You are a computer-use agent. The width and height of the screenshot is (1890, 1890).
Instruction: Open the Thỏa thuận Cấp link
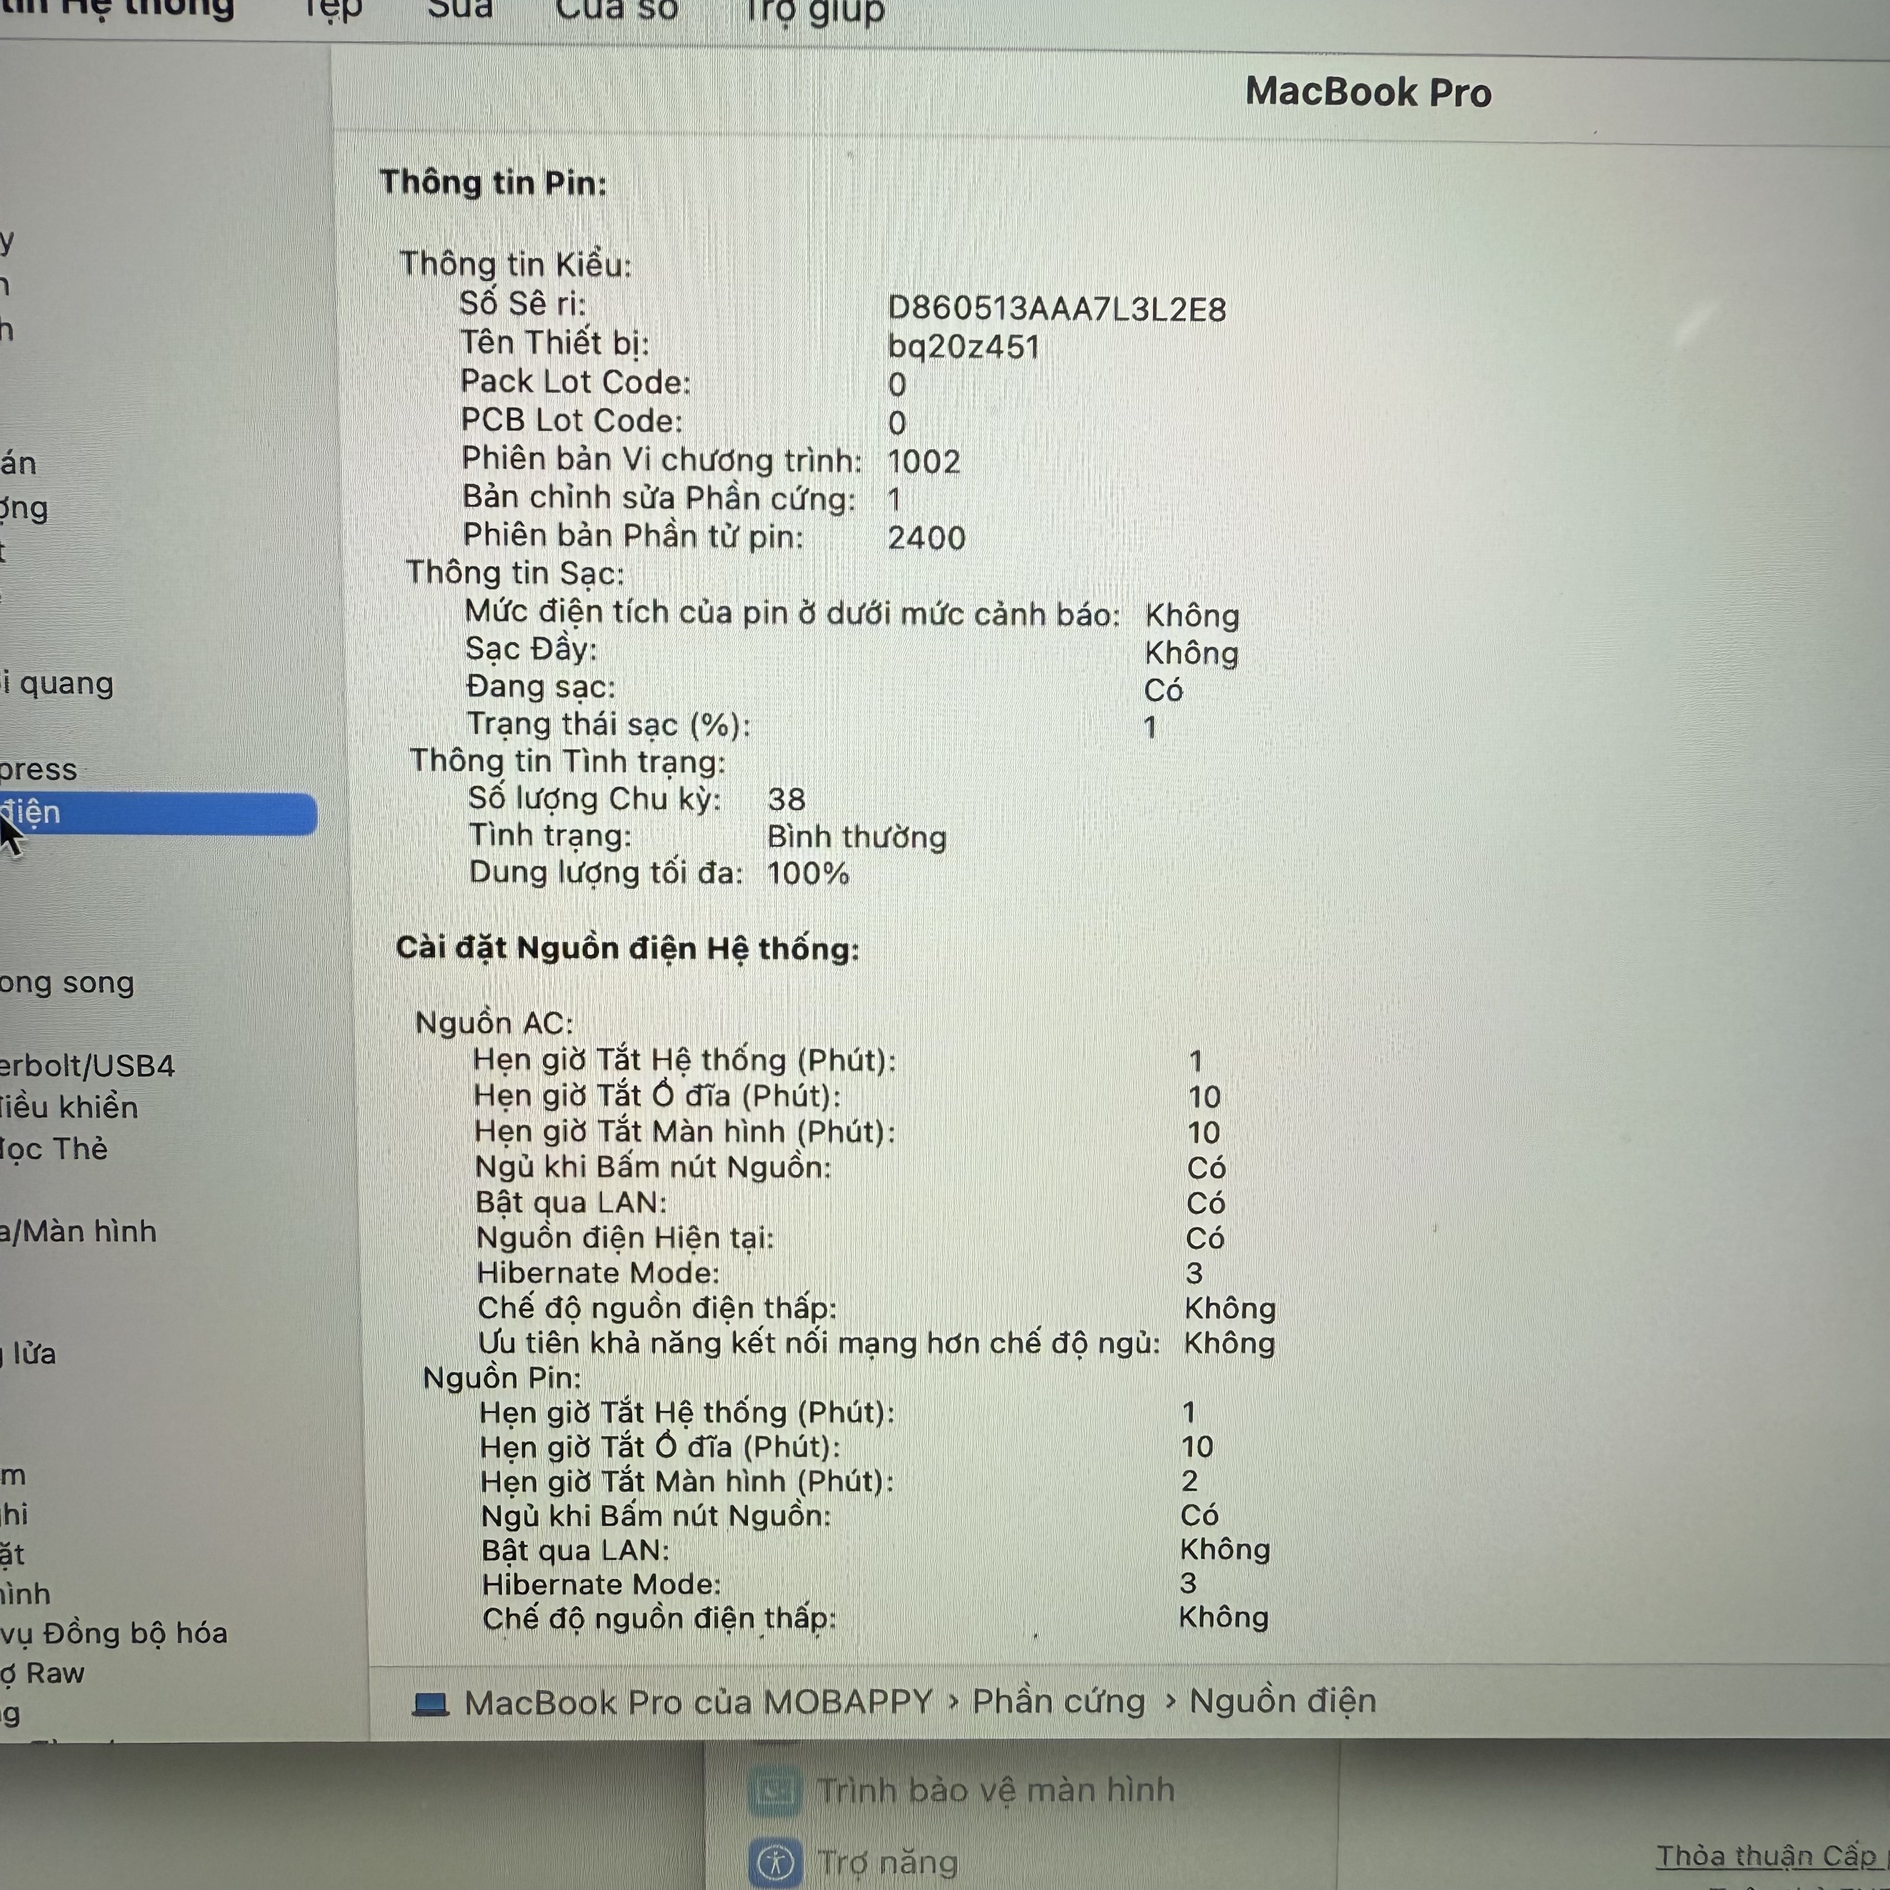pyautogui.click(x=1772, y=1856)
